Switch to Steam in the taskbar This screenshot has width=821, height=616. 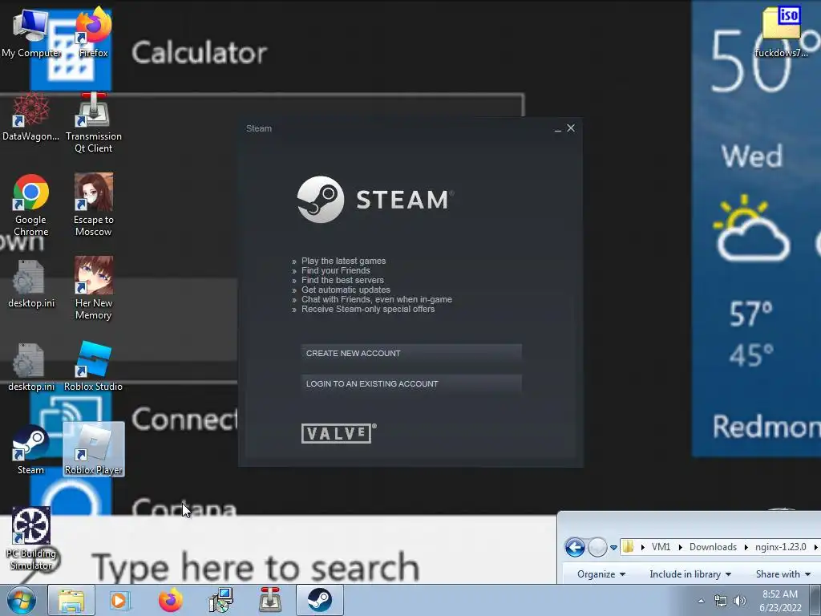pos(320,600)
